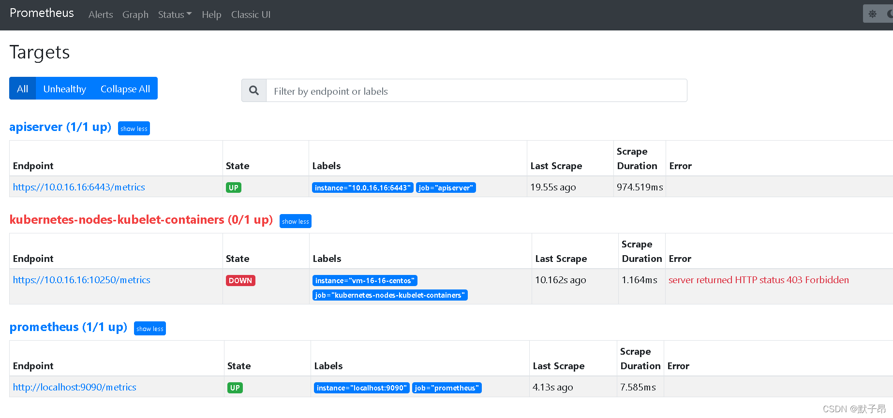Viewport: 893px width, 418px height.
Task: Click the UP badge in prometheus row
Action: click(235, 388)
